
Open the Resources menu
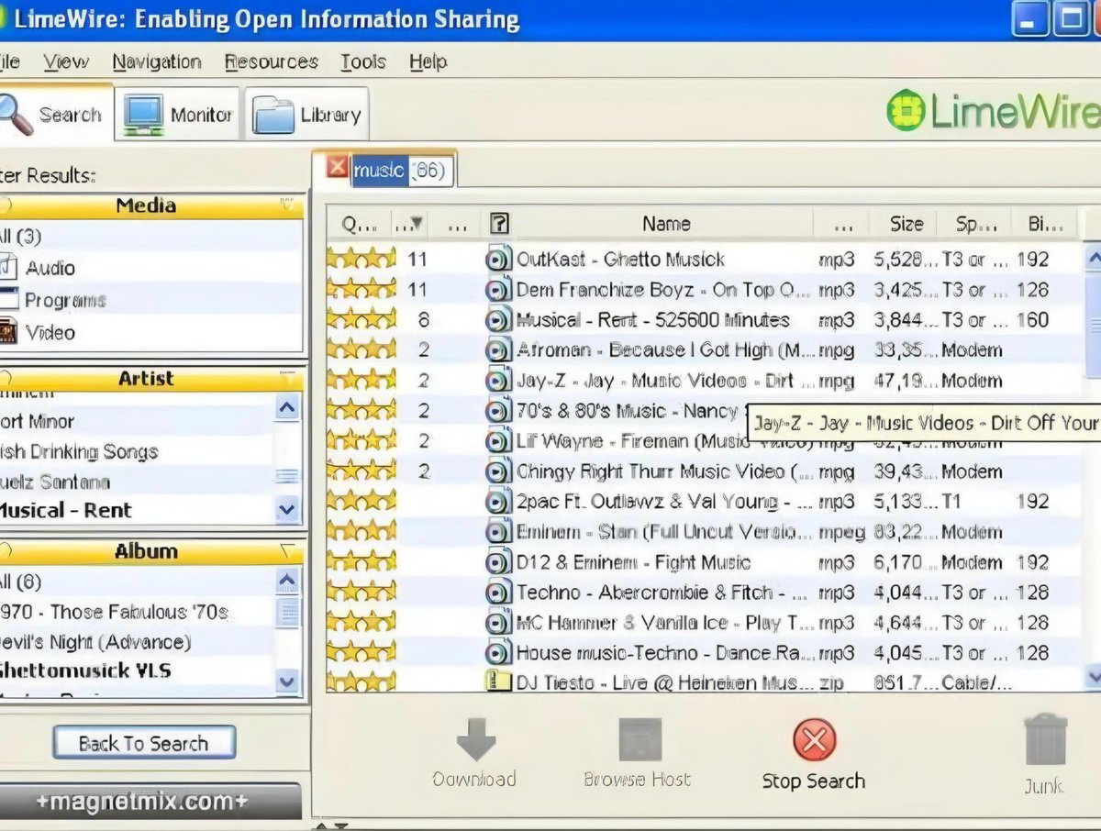pyautogui.click(x=272, y=62)
